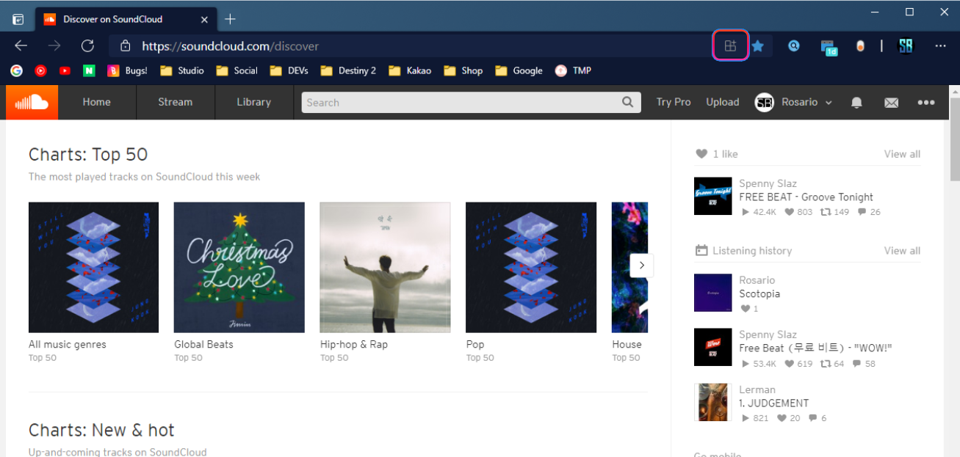Open FREE BEAT - Groove Tonight track
The height and width of the screenshot is (457, 960).
(806, 197)
